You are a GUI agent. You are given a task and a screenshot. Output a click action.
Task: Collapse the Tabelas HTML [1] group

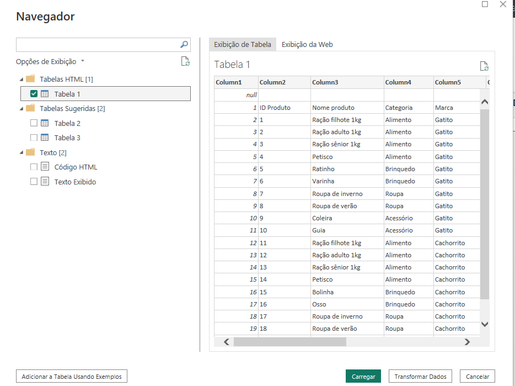point(22,80)
